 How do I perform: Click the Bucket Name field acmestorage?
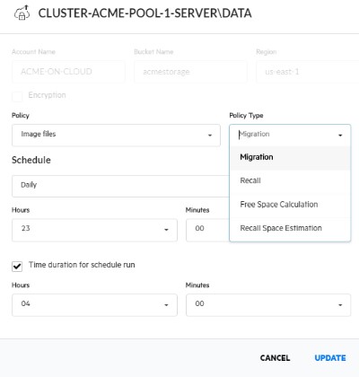pos(190,72)
